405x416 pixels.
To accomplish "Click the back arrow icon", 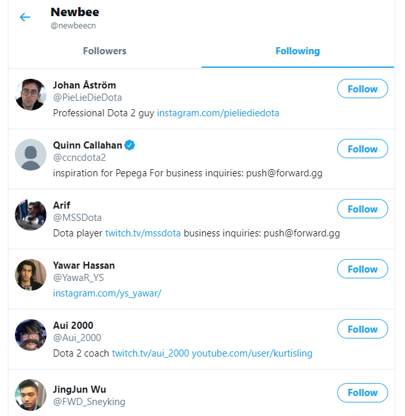I will point(25,17).
